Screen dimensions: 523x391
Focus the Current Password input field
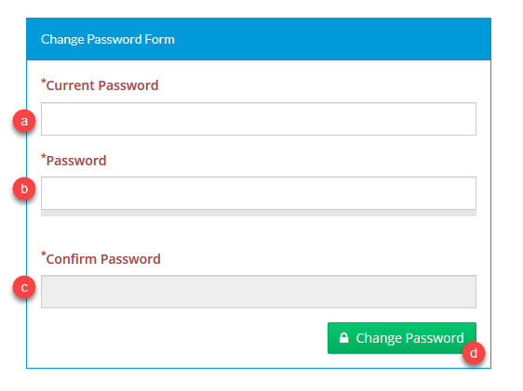(x=259, y=119)
